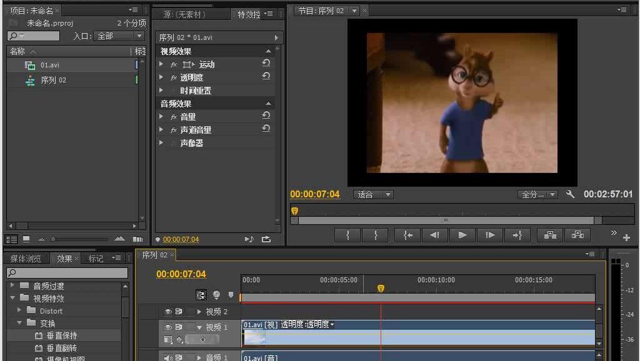Switch to the 标记 tab
The image size is (640, 361).
pos(96,259)
